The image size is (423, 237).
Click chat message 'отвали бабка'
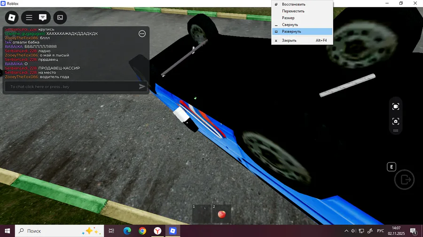[26, 42]
